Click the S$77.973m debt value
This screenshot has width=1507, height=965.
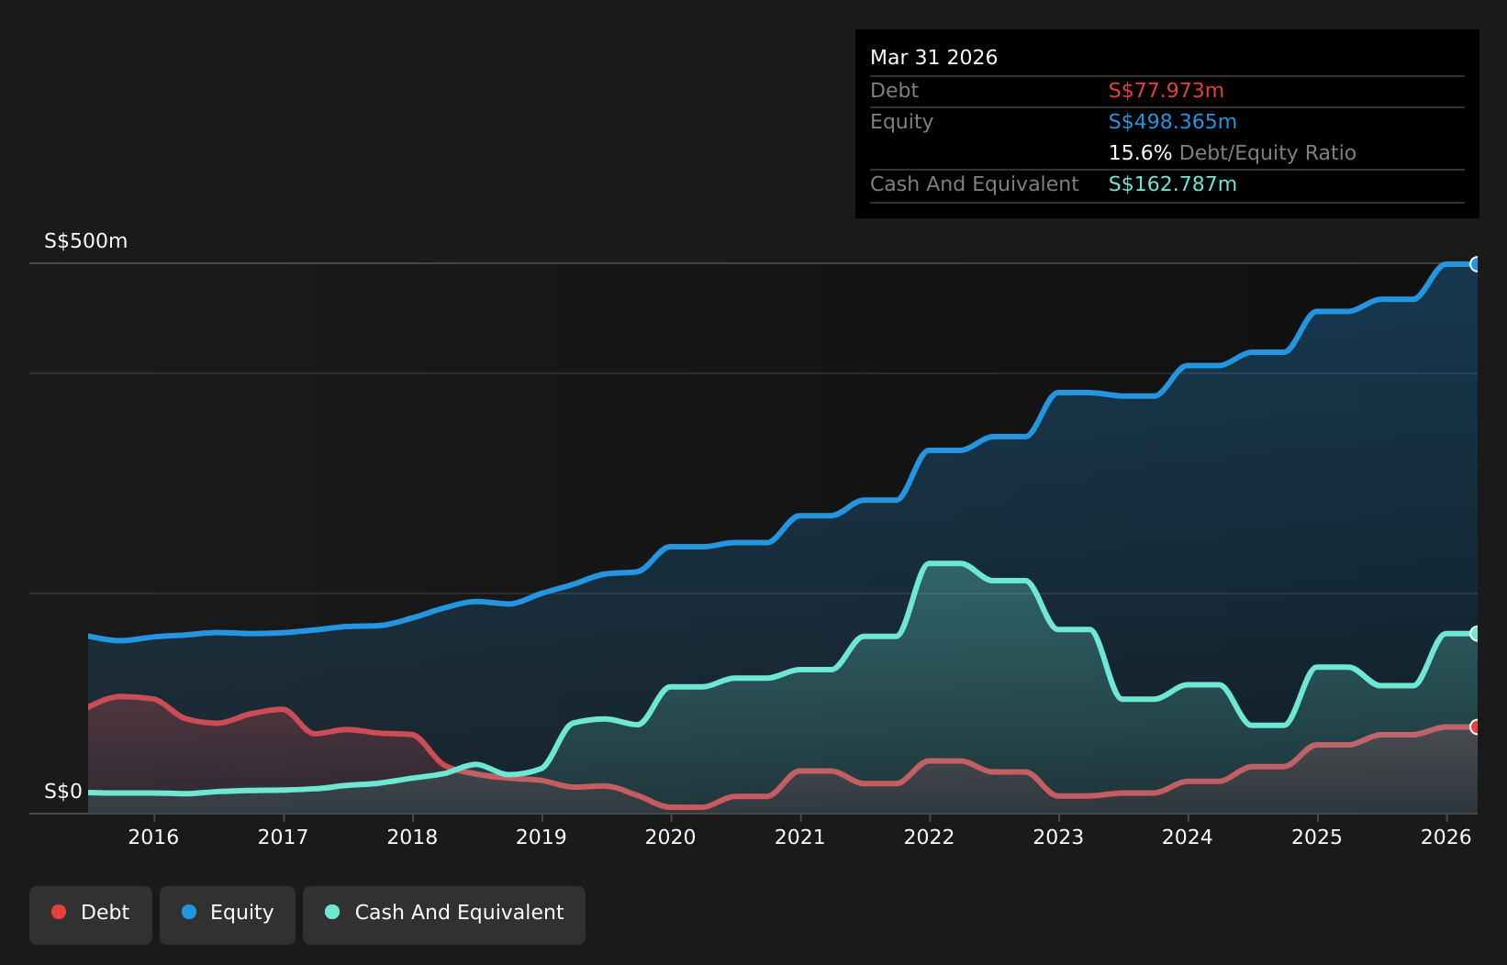point(1166,91)
